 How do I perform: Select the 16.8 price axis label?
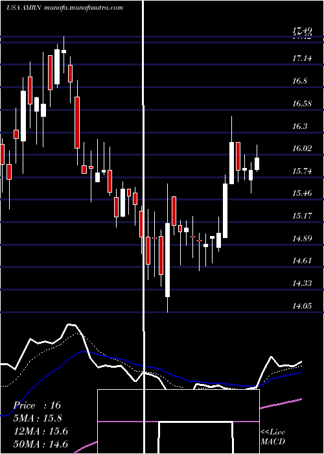click(x=299, y=81)
